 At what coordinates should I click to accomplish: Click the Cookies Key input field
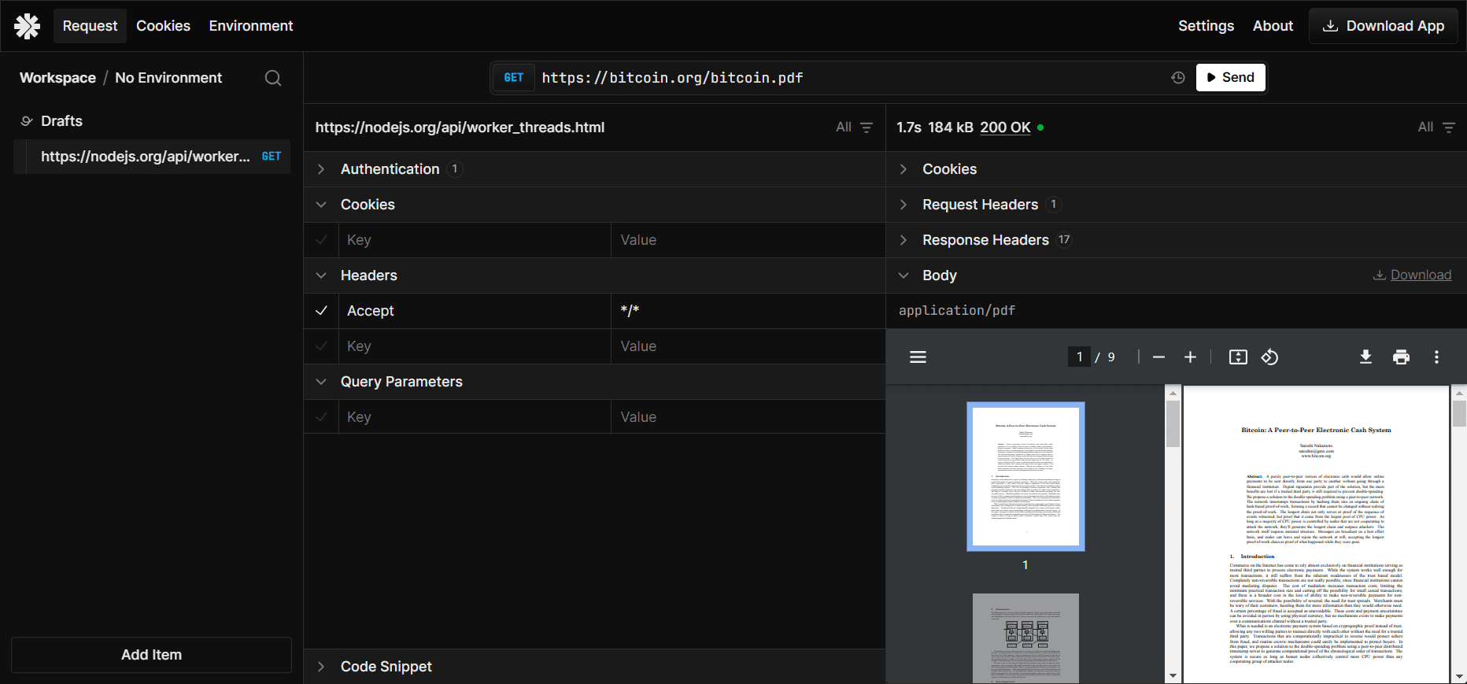tap(475, 240)
